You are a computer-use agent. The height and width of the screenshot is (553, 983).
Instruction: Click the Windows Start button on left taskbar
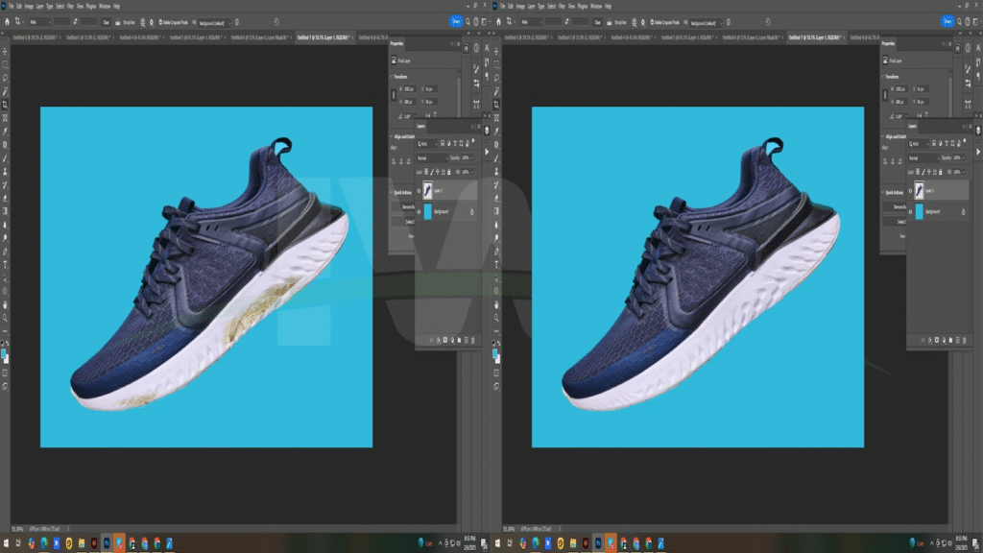pyautogui.click(x=7, y=543)
